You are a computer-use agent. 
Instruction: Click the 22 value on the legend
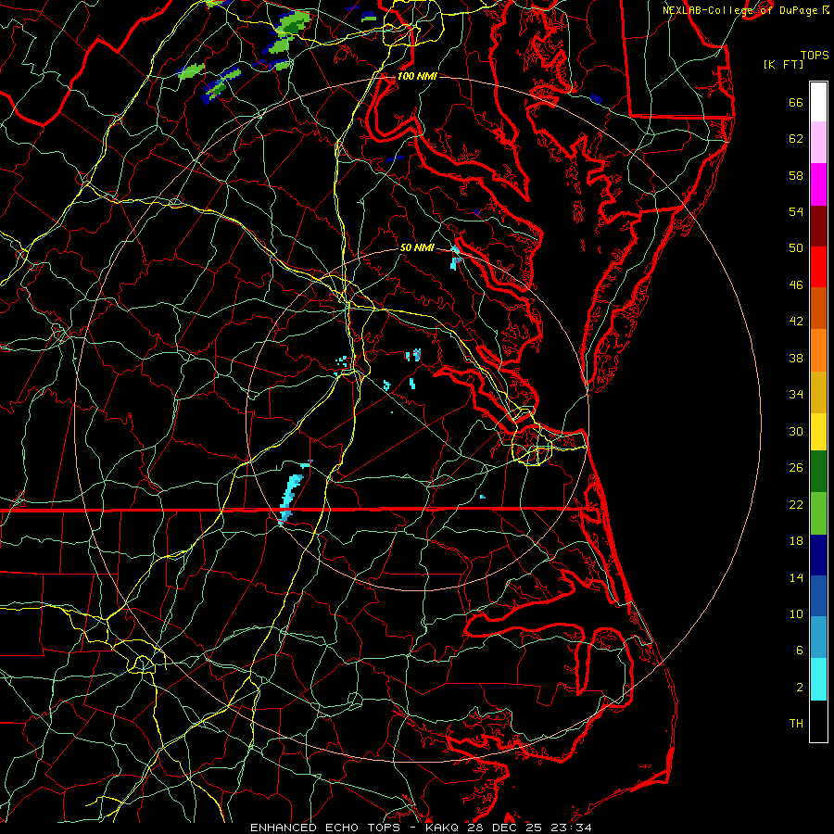click(796, 504)
